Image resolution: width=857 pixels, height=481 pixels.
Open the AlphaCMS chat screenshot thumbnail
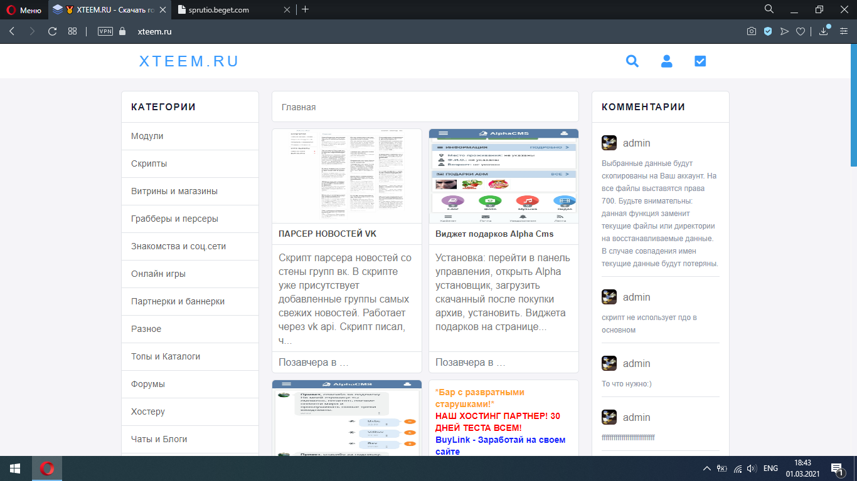tap(347, 418)
